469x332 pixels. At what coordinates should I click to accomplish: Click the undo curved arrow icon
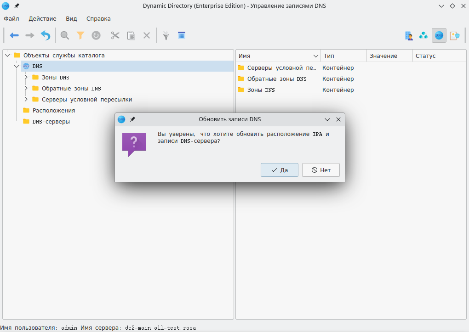click(45, 35)
